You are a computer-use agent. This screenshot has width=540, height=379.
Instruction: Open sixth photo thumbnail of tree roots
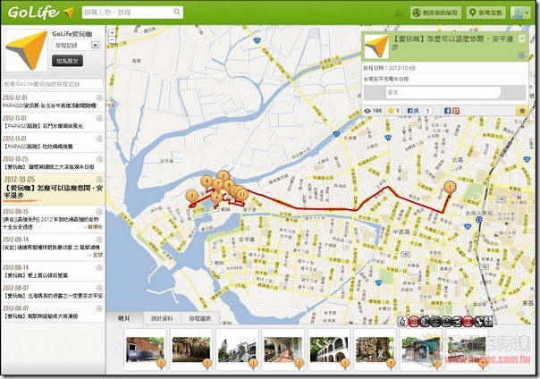(x=375, y=350)
